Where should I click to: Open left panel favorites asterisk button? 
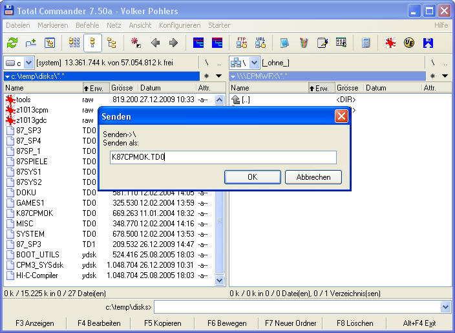tap(206, 76)
